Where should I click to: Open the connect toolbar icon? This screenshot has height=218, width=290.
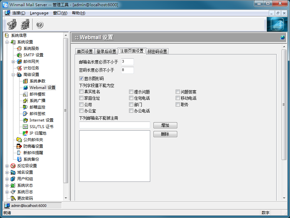tap(12, 24)
